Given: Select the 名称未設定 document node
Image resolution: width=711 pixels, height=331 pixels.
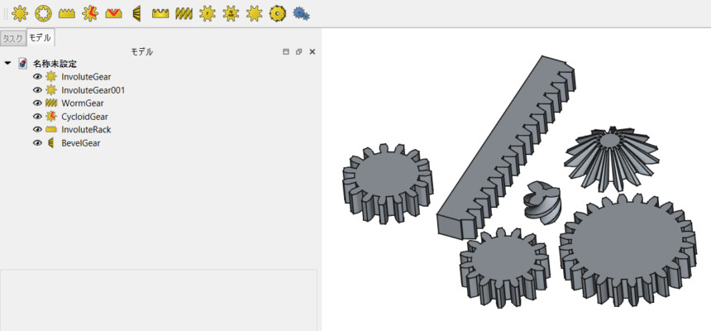Looking at the screenshot, I should coord(55,63).
